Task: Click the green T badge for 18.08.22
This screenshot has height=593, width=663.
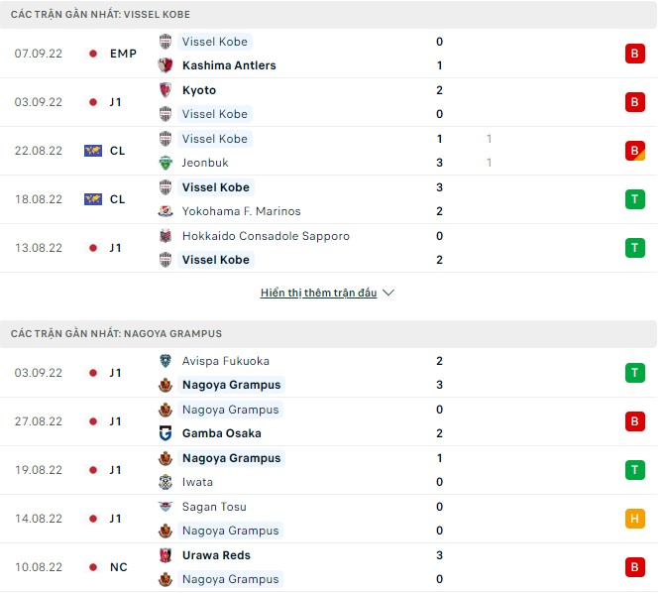Action: pos(634,199)
